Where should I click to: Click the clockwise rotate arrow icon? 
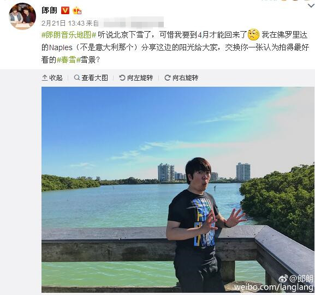click(x=168, y=77)
